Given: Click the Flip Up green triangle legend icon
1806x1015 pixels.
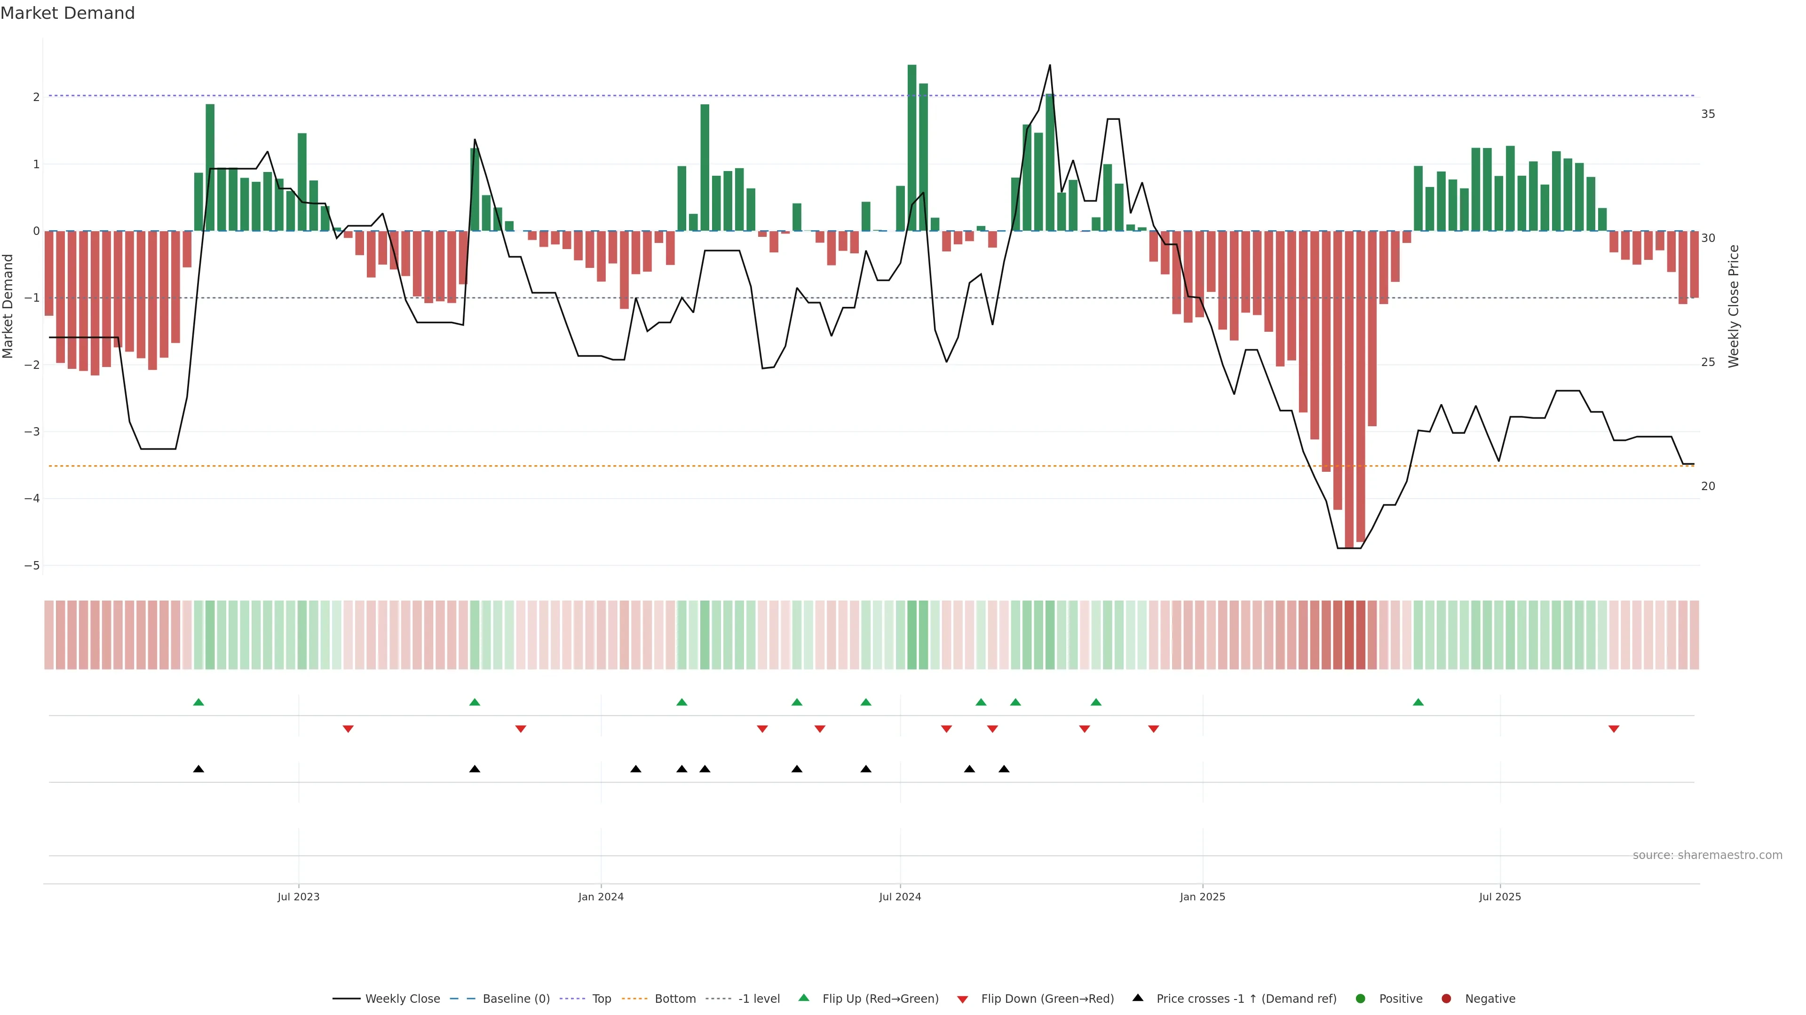Looking at the screenshot, I should (803, 998).
